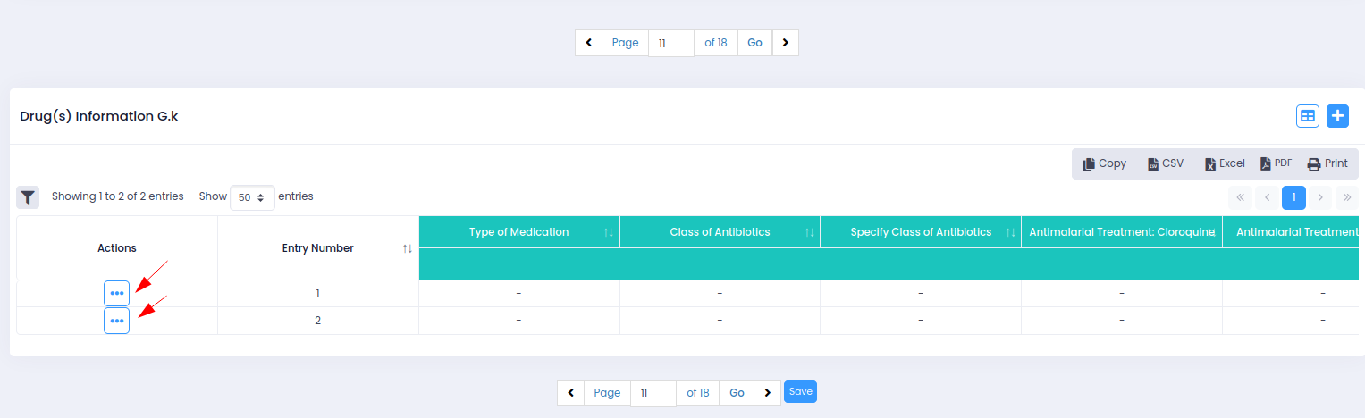Screen dimensions: 1365x418
Task: Click the blue Save button
Action: (x=800, y=392)
